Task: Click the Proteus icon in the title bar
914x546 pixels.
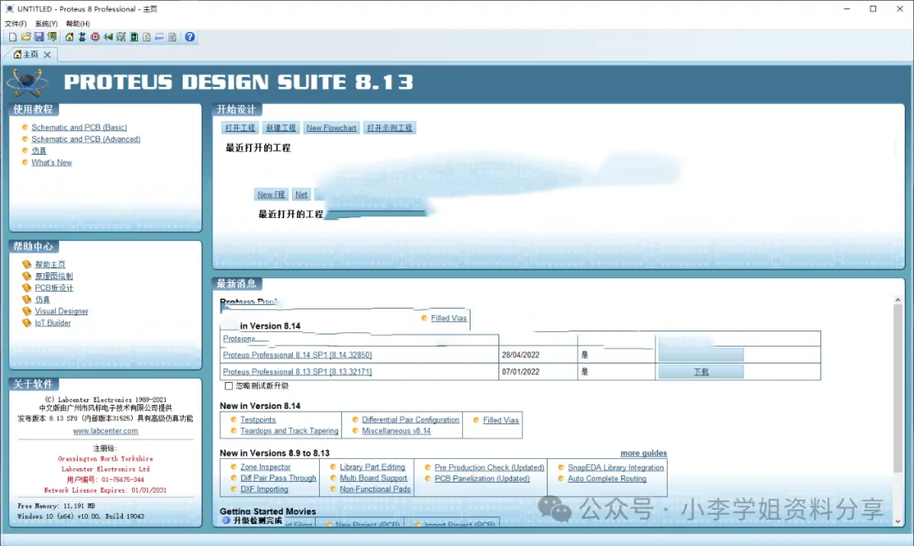Action: click(9, 8)
